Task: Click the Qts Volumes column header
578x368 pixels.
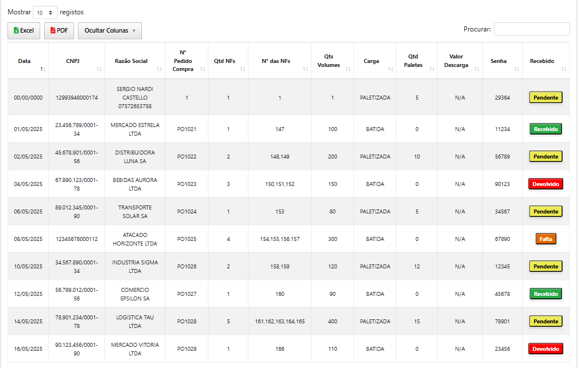Action: pos(328,61)
